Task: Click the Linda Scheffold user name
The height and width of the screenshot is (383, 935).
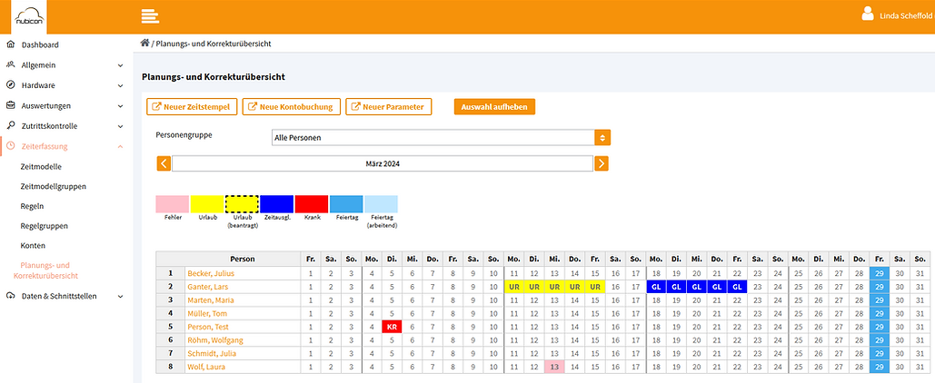Action: pyautogui.click(x=905, y=16)
